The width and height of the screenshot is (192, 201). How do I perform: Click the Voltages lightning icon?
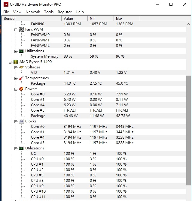[21, 67]
